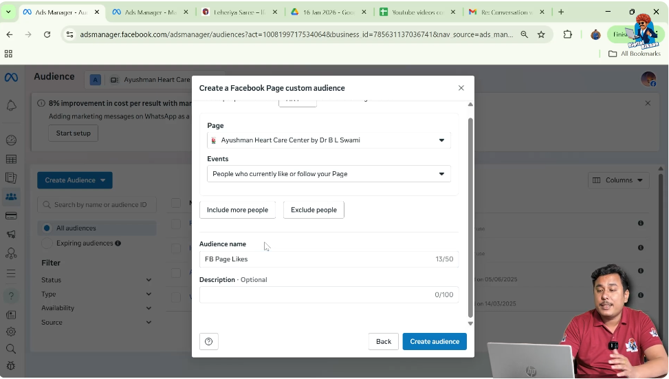This screenshot has height=379, width=669.
Task: Expand the Source filter
Action: (96, 322)
